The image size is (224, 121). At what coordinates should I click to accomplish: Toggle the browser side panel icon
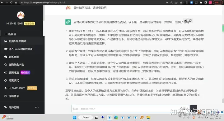pyautogui.click(x=206, y=2)
